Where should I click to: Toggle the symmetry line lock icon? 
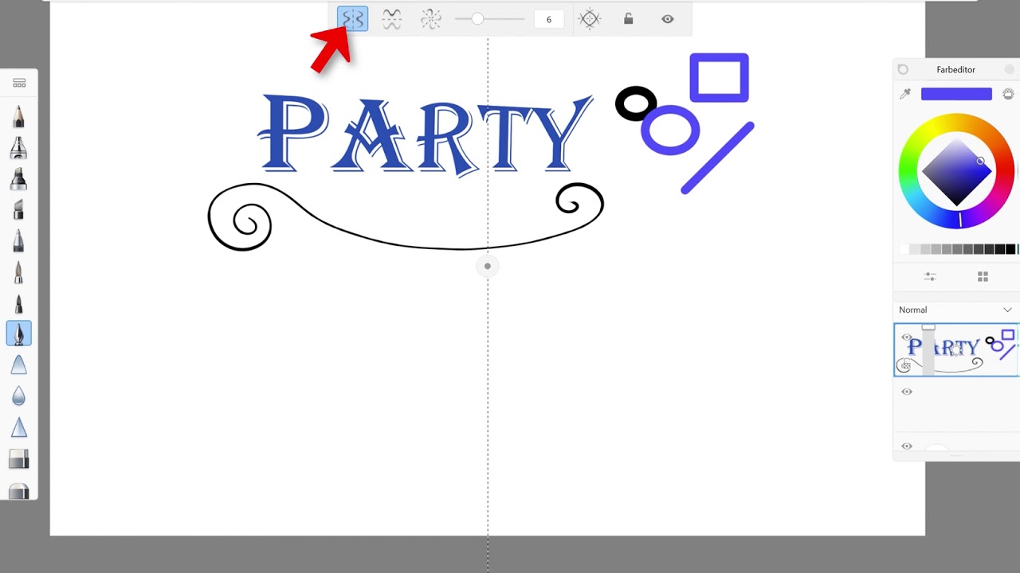[628, 19]
